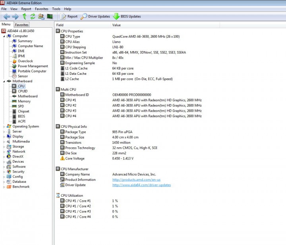Select the Sensor gauge icon
This screenshot has height=245, width=286.
pyautogui.click(x=14, y=76)
